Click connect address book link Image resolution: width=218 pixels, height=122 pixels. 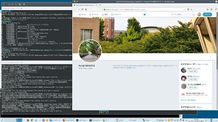tap(188, 100)
